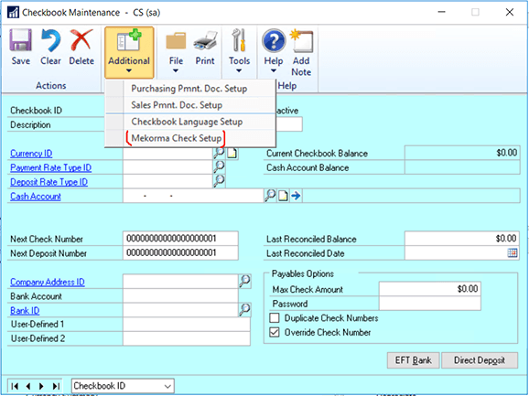Open the Bank ID lookup magnifier
Screen dimensions: 529x396
[245, 309]
